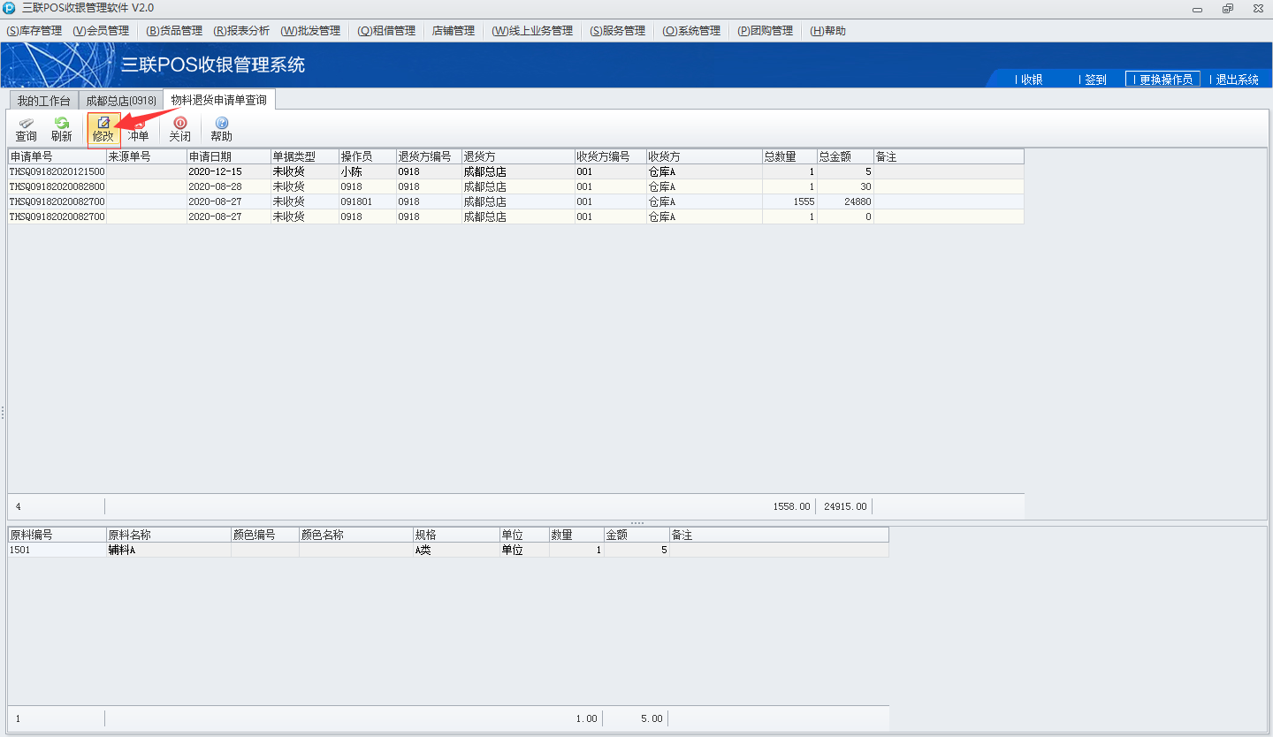This screenshot has width=1273, height=737.
Task: Click the 更换操作员 button
Action: point(1162,80)
